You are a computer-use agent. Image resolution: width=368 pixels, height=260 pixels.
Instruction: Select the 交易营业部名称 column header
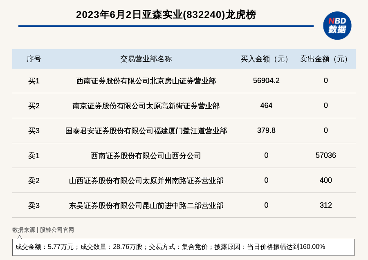[x=146, y=59]
